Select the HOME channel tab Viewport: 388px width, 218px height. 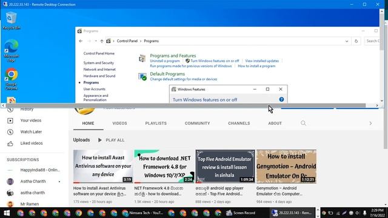pos(88,124)
